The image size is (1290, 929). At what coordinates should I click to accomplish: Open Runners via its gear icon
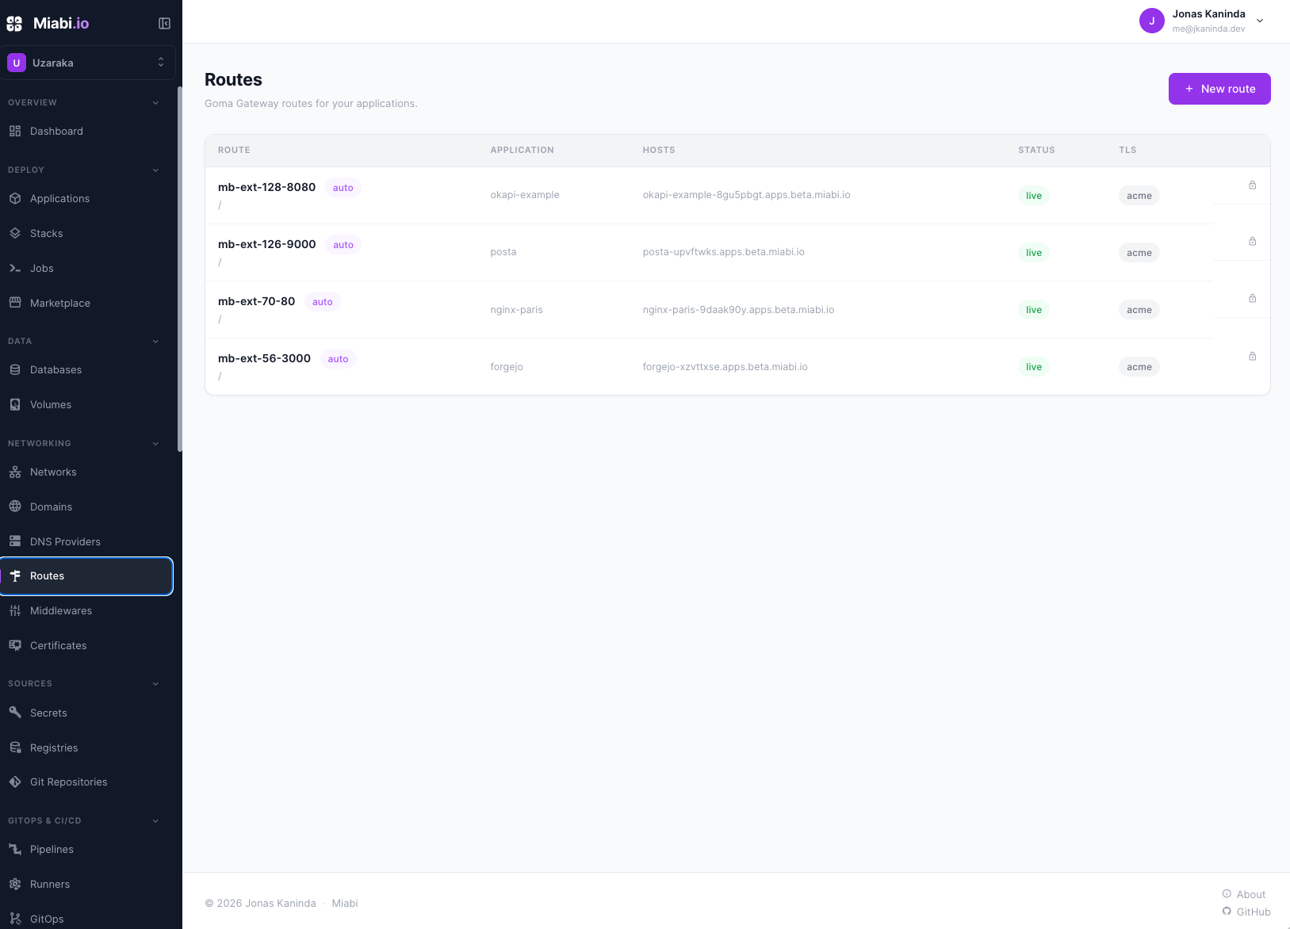click(15, 884)
